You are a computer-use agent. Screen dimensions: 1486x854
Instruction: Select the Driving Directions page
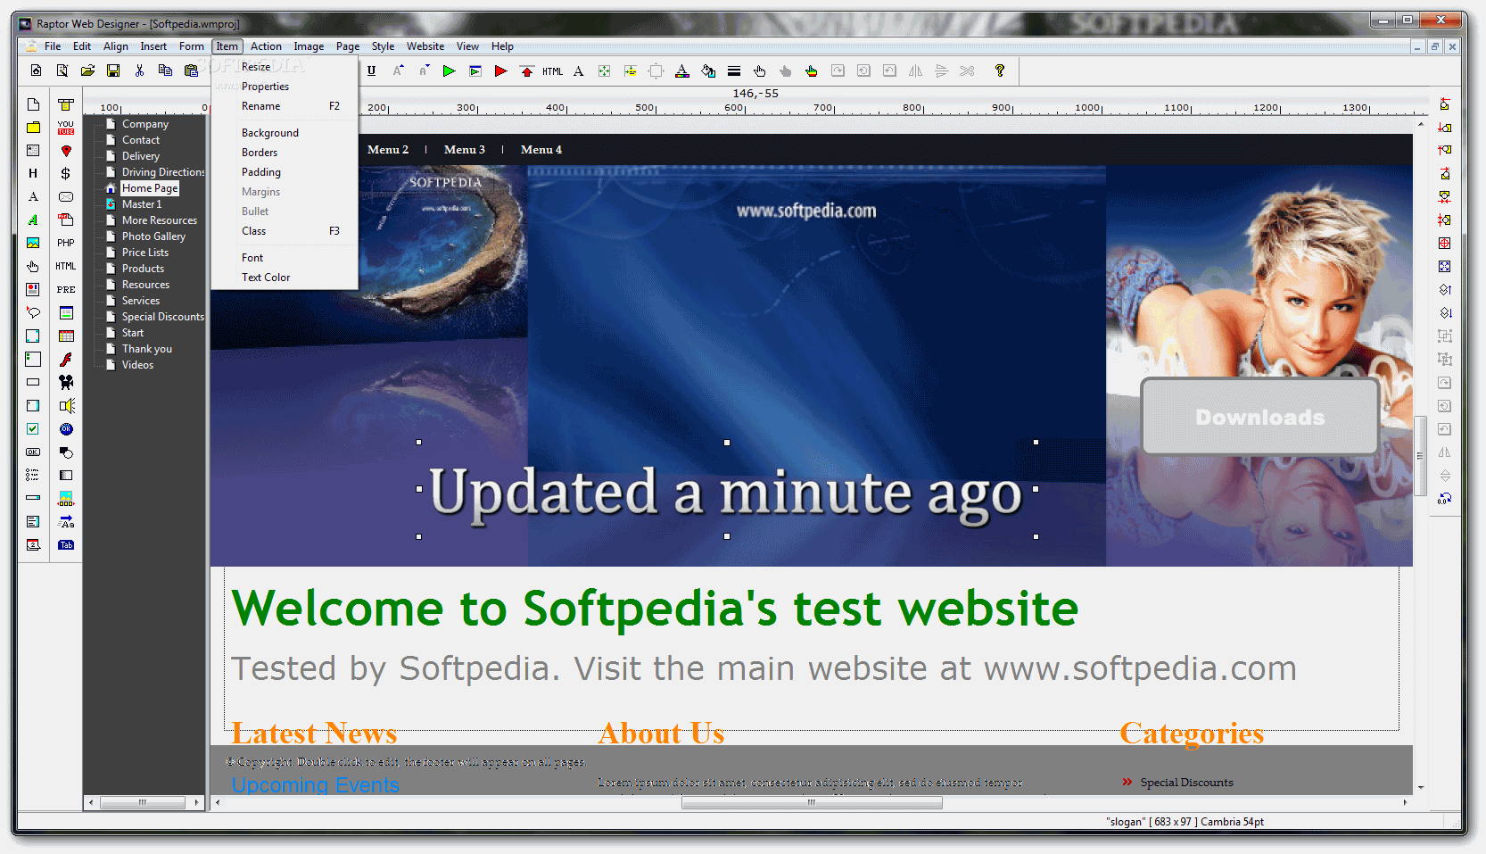point(163,172)
